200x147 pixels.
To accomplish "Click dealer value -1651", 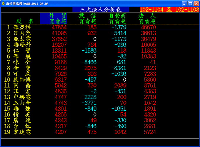I will coord(119,109).
